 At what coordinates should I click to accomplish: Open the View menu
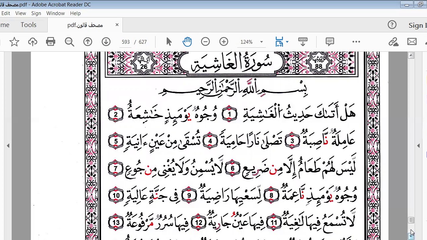pos(20,13)
